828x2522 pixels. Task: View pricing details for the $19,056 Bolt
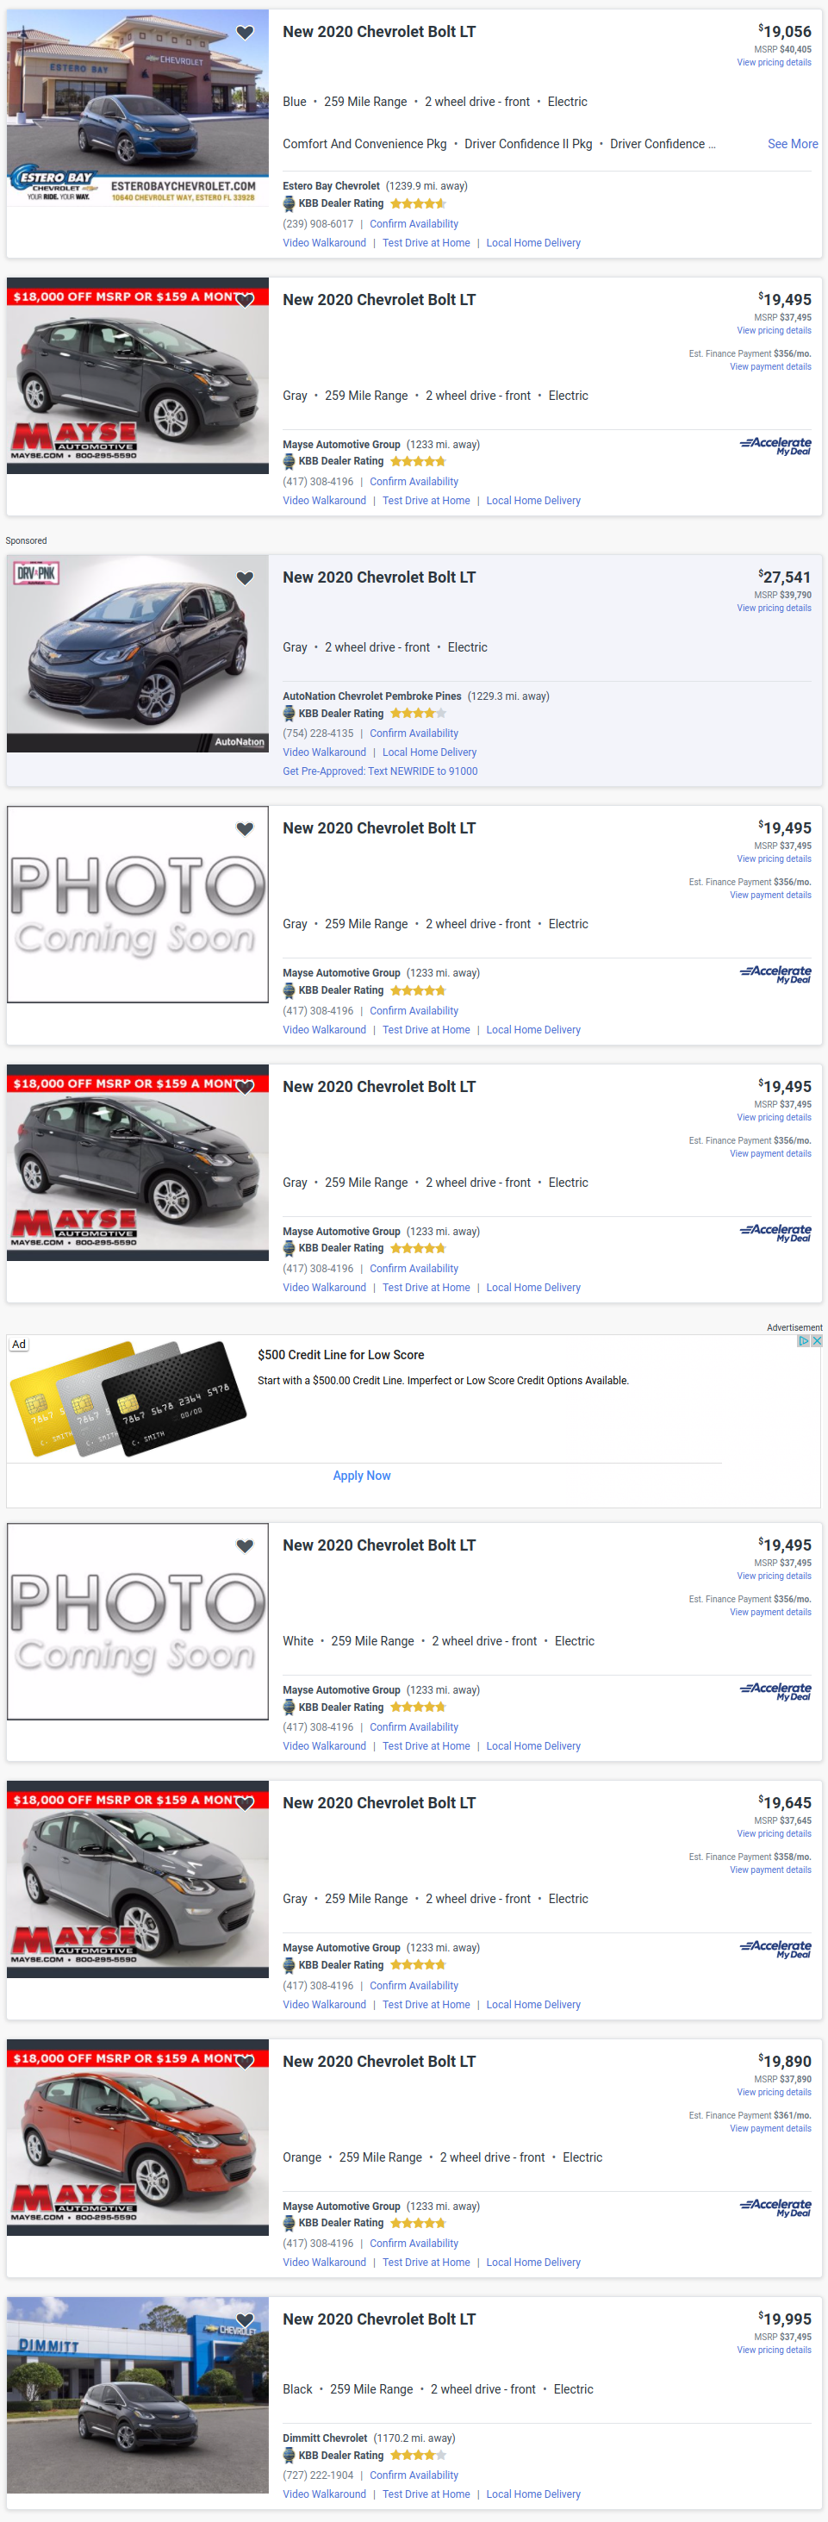773,63
